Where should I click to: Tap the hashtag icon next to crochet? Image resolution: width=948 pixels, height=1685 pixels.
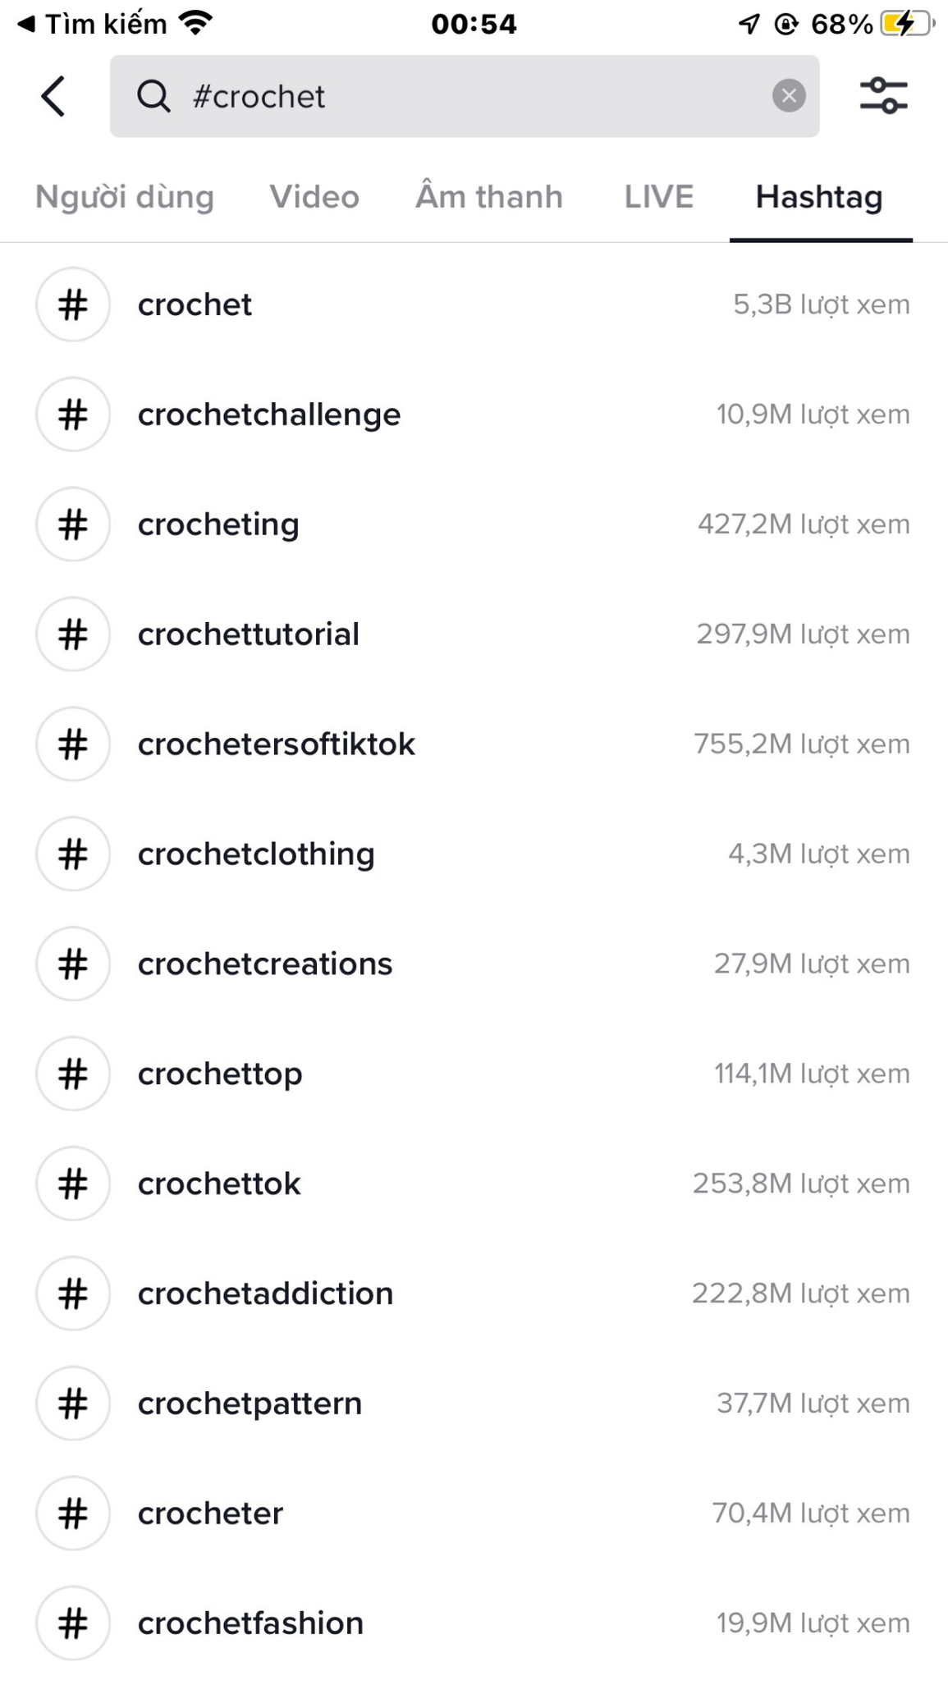[x=73, y=304]
